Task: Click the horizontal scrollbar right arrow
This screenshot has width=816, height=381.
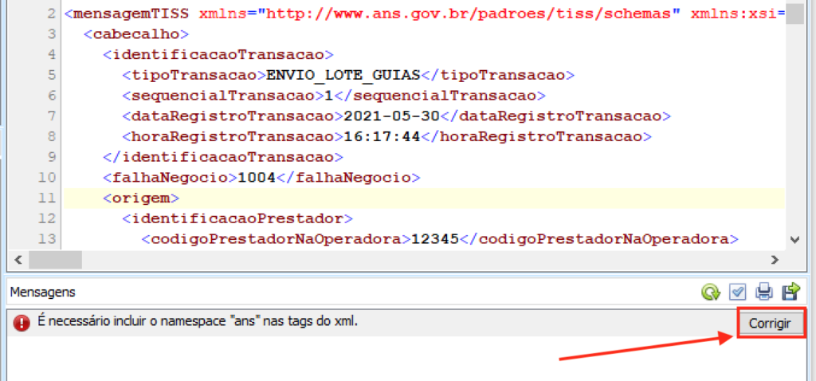Action: coord(775,260)
